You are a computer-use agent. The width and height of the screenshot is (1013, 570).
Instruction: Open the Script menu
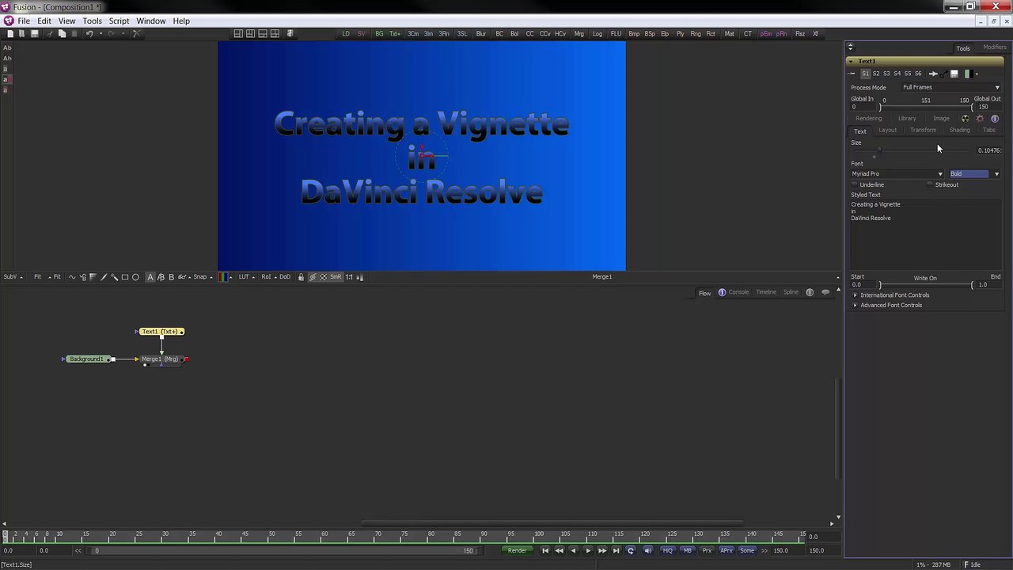[119, 21]
